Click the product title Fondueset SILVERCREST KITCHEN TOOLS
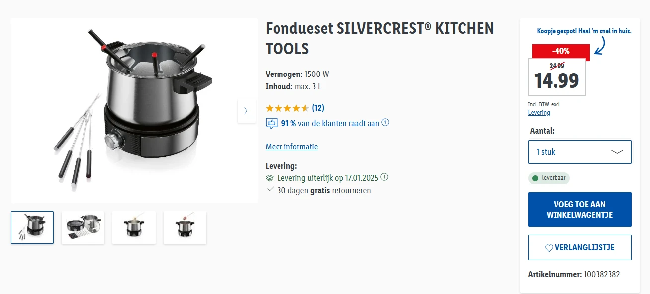650x294 pixels. 379,38
